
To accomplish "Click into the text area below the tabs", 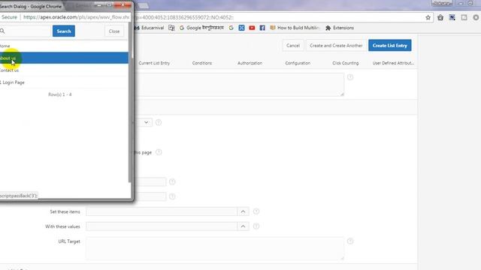I will [240, 85].
